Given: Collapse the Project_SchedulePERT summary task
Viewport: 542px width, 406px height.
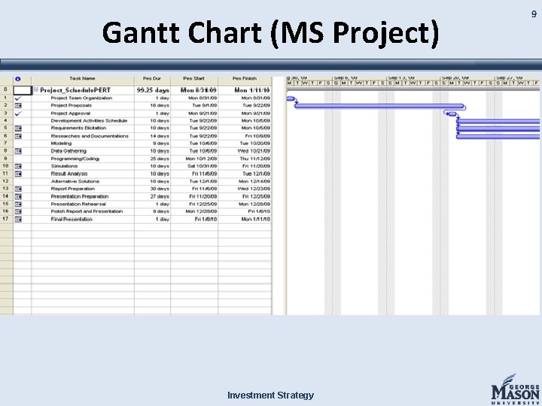Looking at the screenshot, I should click(36, 89).
